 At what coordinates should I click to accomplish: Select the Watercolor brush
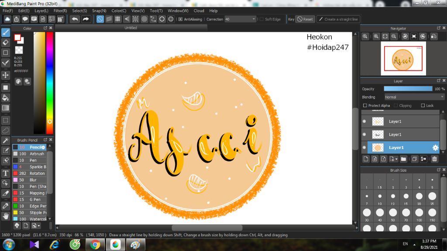29,219
